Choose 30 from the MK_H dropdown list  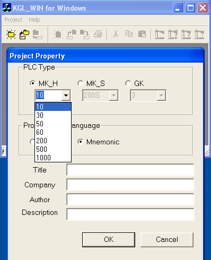pyautogui.click(x=53, y=115)
